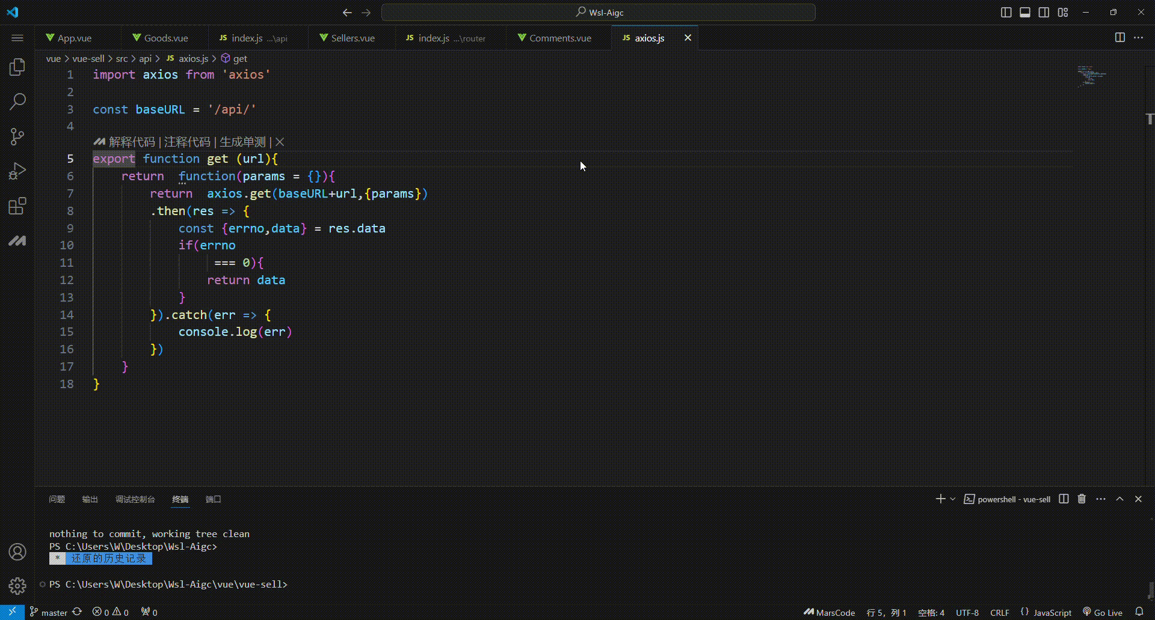
Task: Split the editor using top-right icon
Action: point(1120,37)
